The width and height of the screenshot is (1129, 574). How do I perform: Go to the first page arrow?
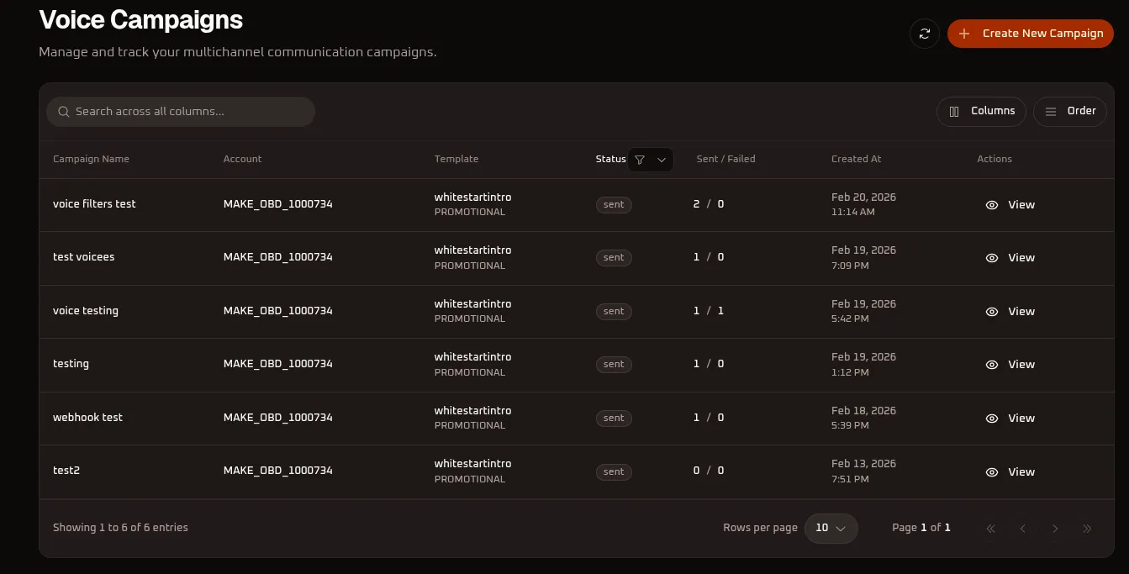(991, 529)
